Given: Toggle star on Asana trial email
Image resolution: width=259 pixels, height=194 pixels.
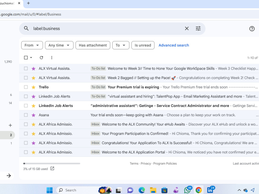Looking at the screenshot, I should tap(33, 115).
